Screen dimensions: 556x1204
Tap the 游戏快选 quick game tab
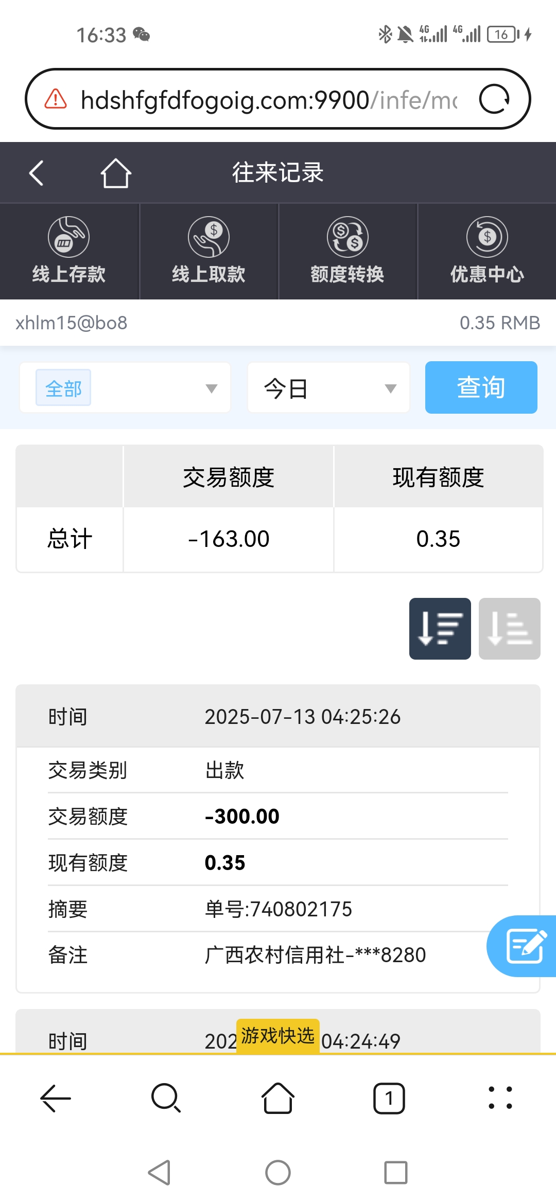pyautogui.click(x=278, y=1036)
